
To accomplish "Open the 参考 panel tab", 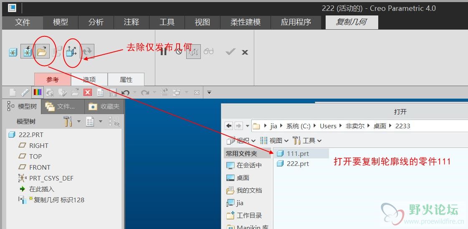I will point(53,79).
